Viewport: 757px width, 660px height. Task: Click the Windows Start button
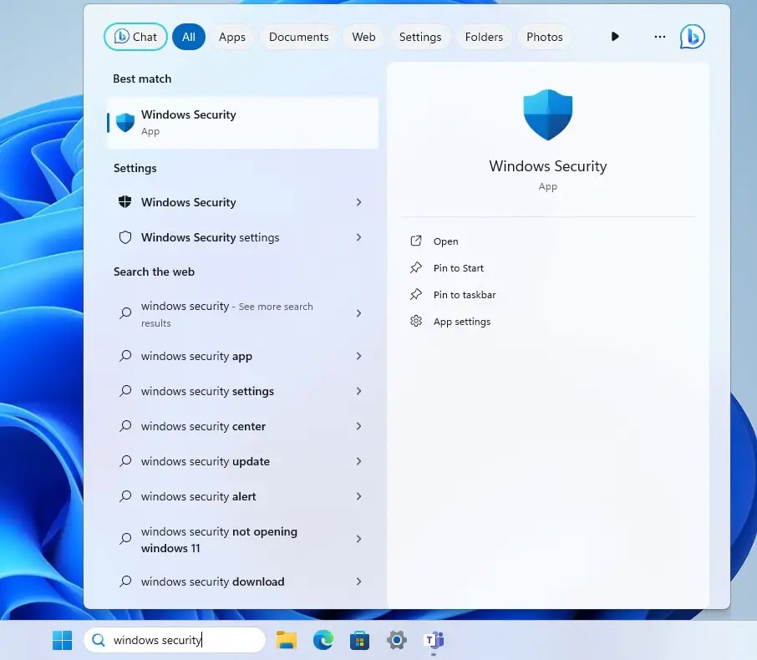[63, 640]
